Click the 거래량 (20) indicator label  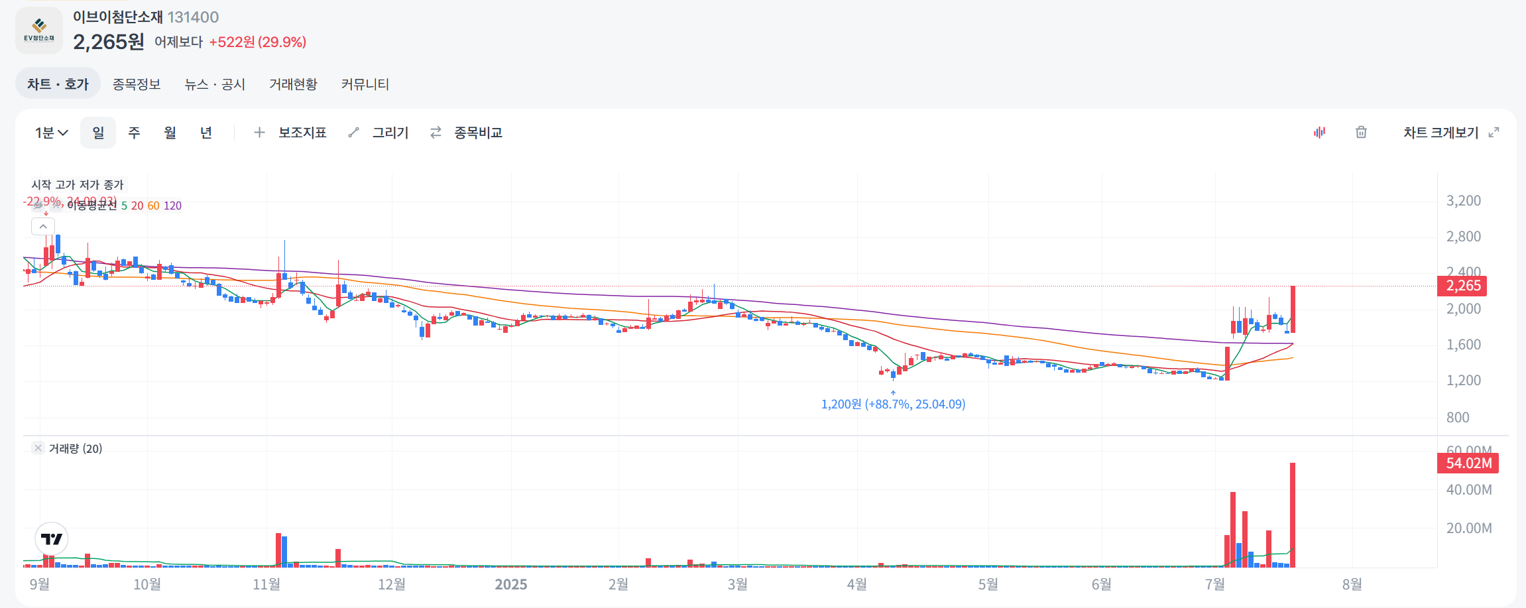coord(76,448)
